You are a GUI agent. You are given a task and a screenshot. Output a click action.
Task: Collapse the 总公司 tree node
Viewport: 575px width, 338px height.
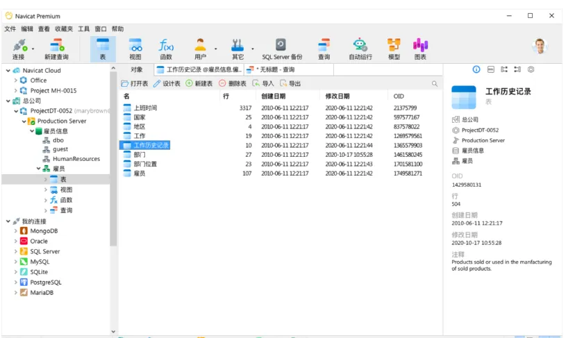8,101
